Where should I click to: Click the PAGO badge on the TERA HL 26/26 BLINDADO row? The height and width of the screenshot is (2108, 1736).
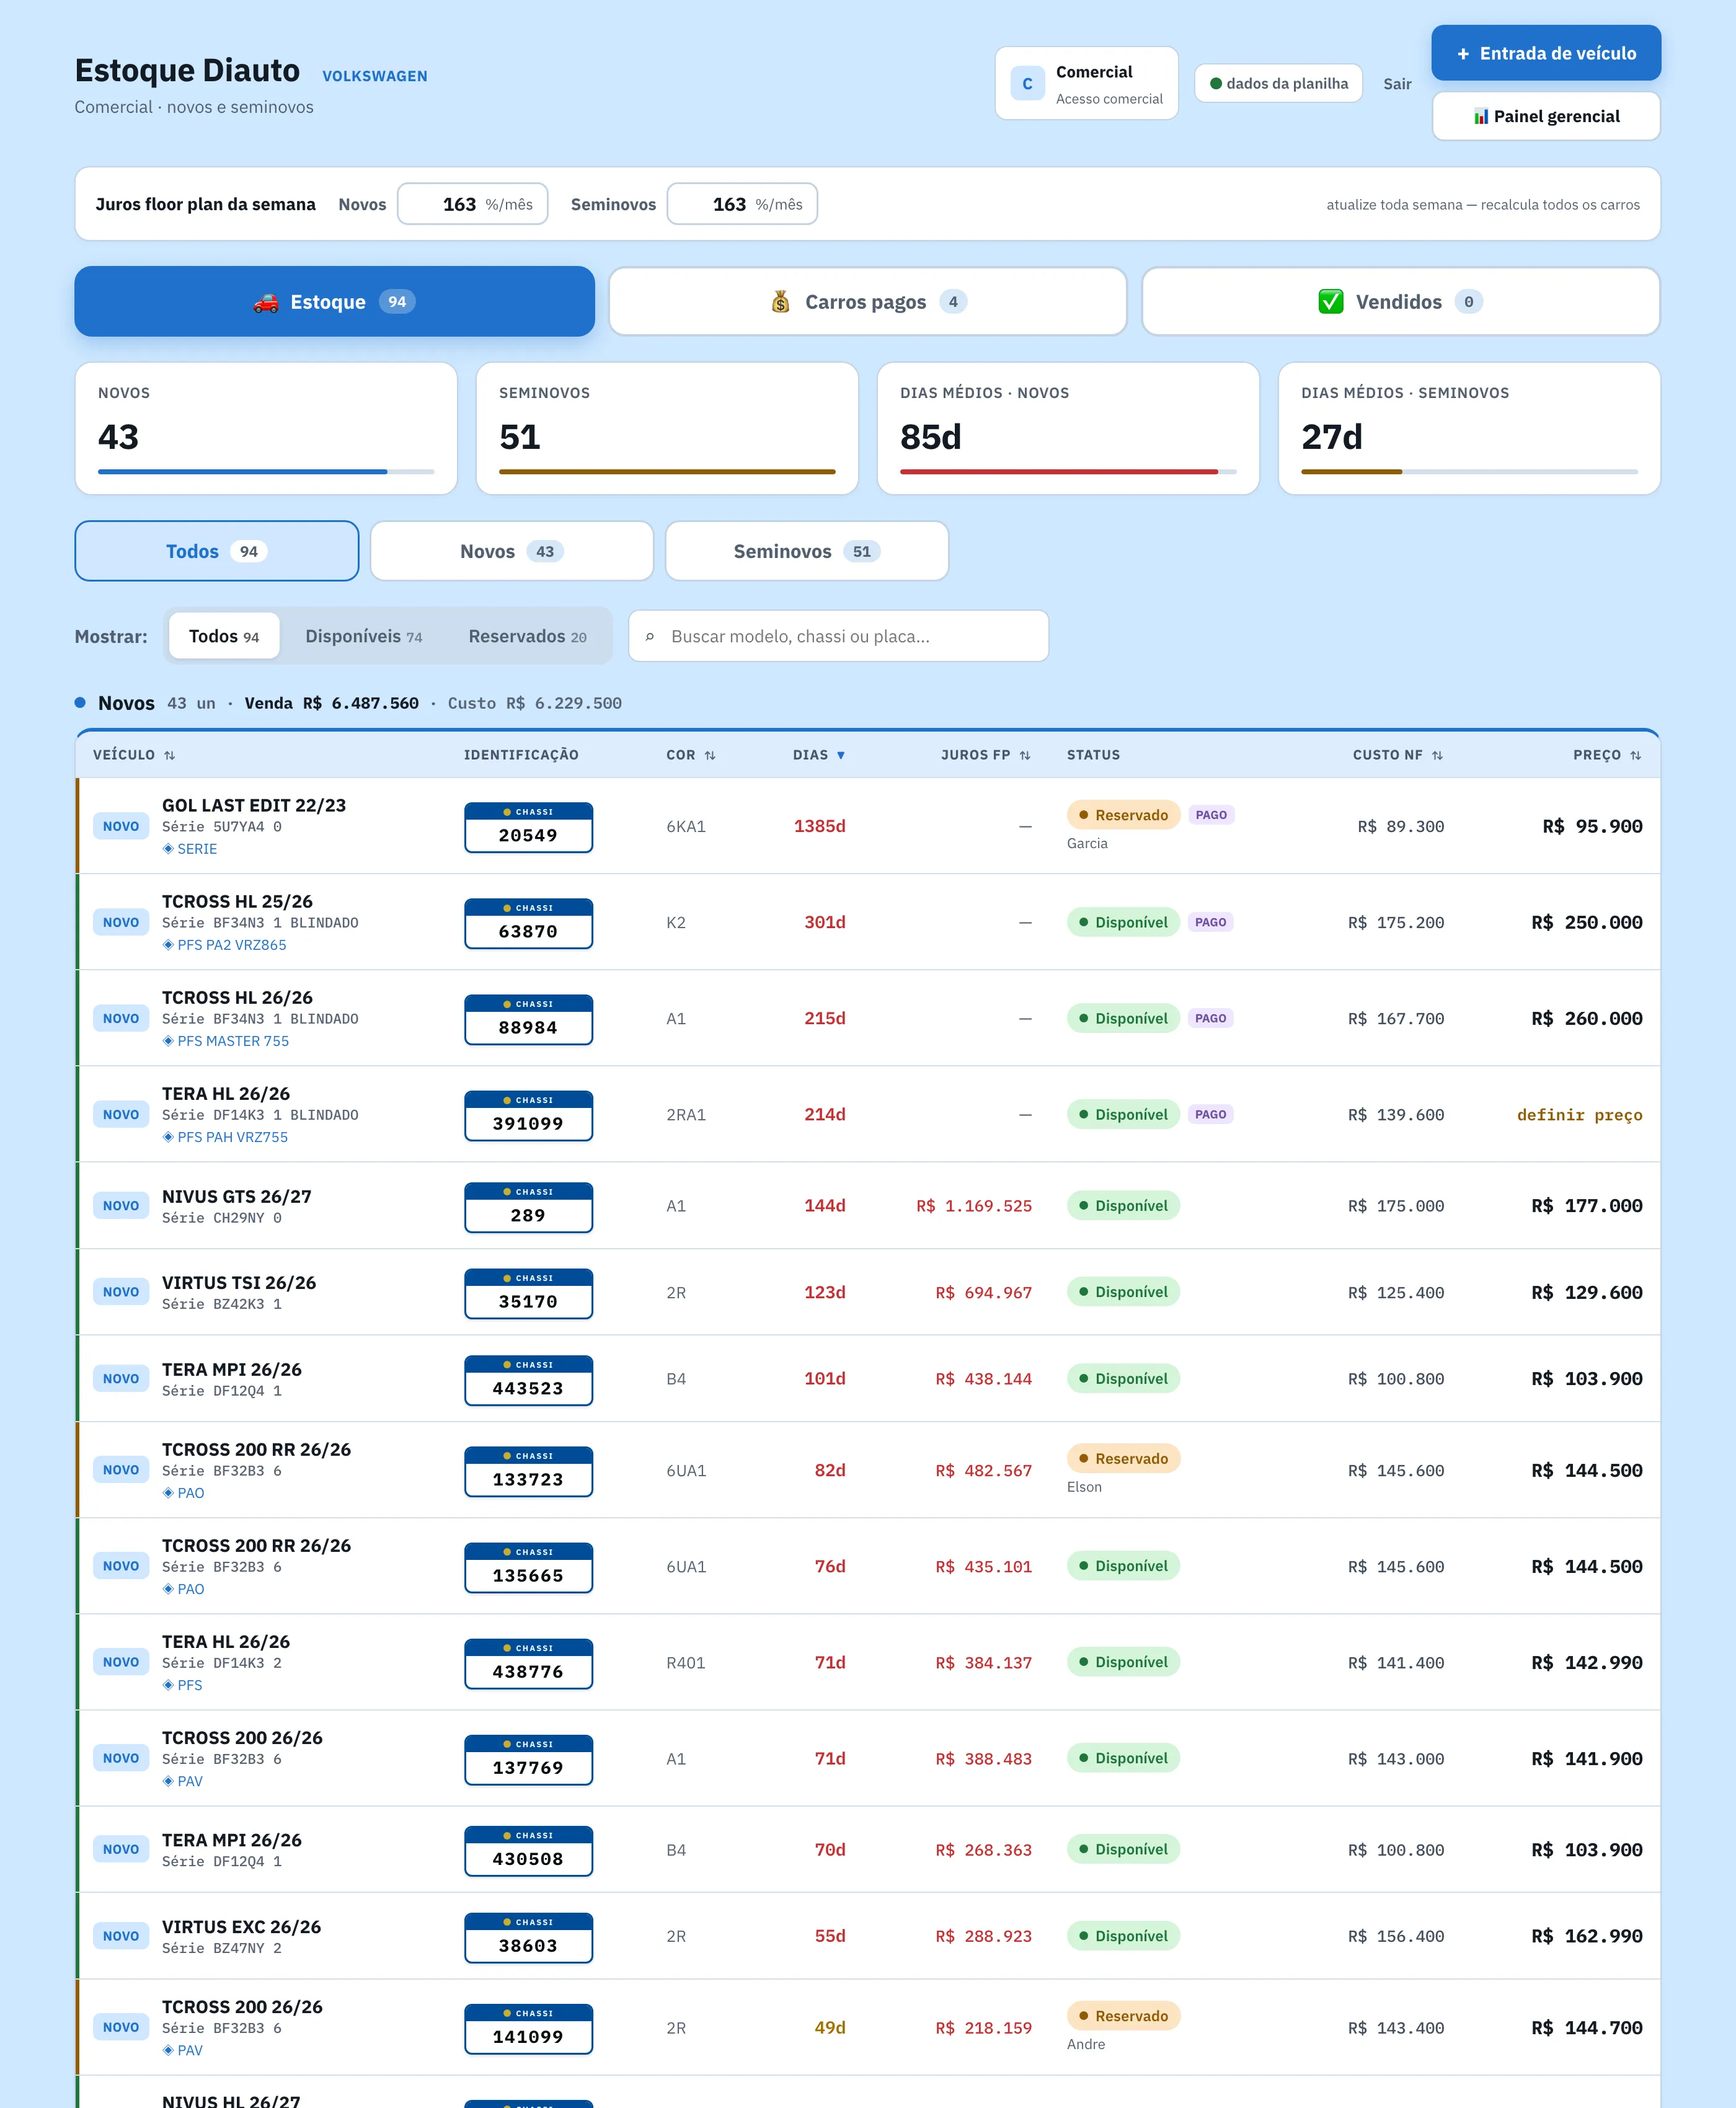click(x=1210, y=1114)
